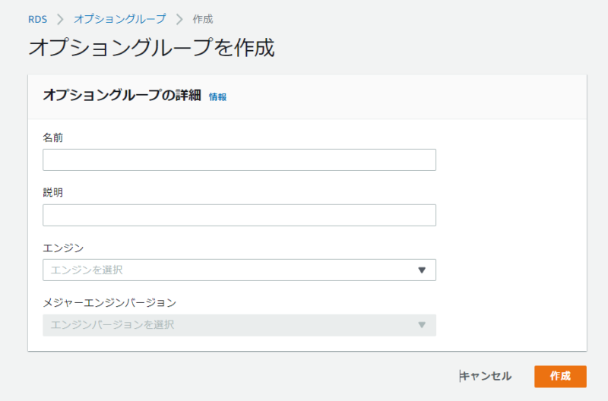Click breadcrumb chevron before 作成
This screenshot has height=401, width=608.
tap(179, 19)
